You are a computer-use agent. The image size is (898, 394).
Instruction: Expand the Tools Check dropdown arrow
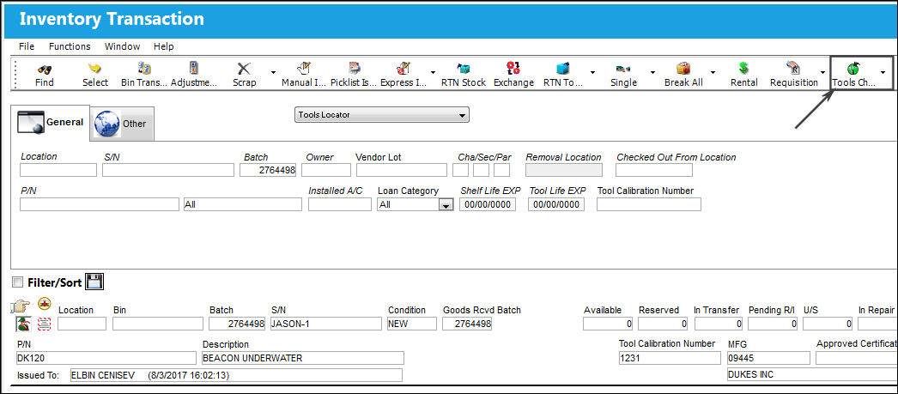click(883, 72)
